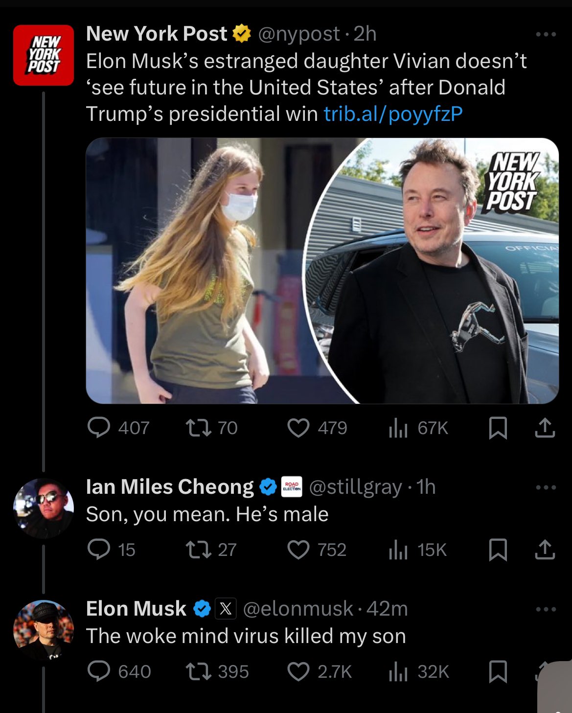
Task: Bookmark the New York Post tweet
Action: (x=498, y=427)
